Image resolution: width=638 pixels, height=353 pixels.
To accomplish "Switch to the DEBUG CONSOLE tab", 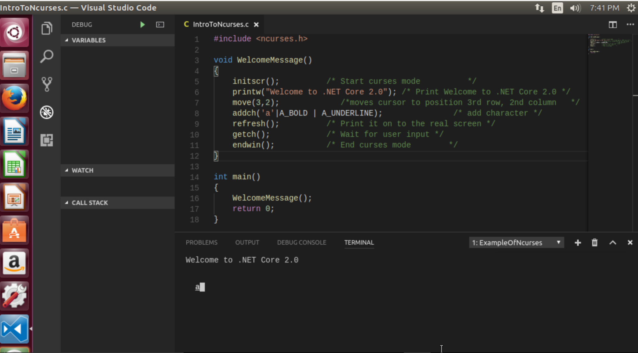I will pos(301,242).
